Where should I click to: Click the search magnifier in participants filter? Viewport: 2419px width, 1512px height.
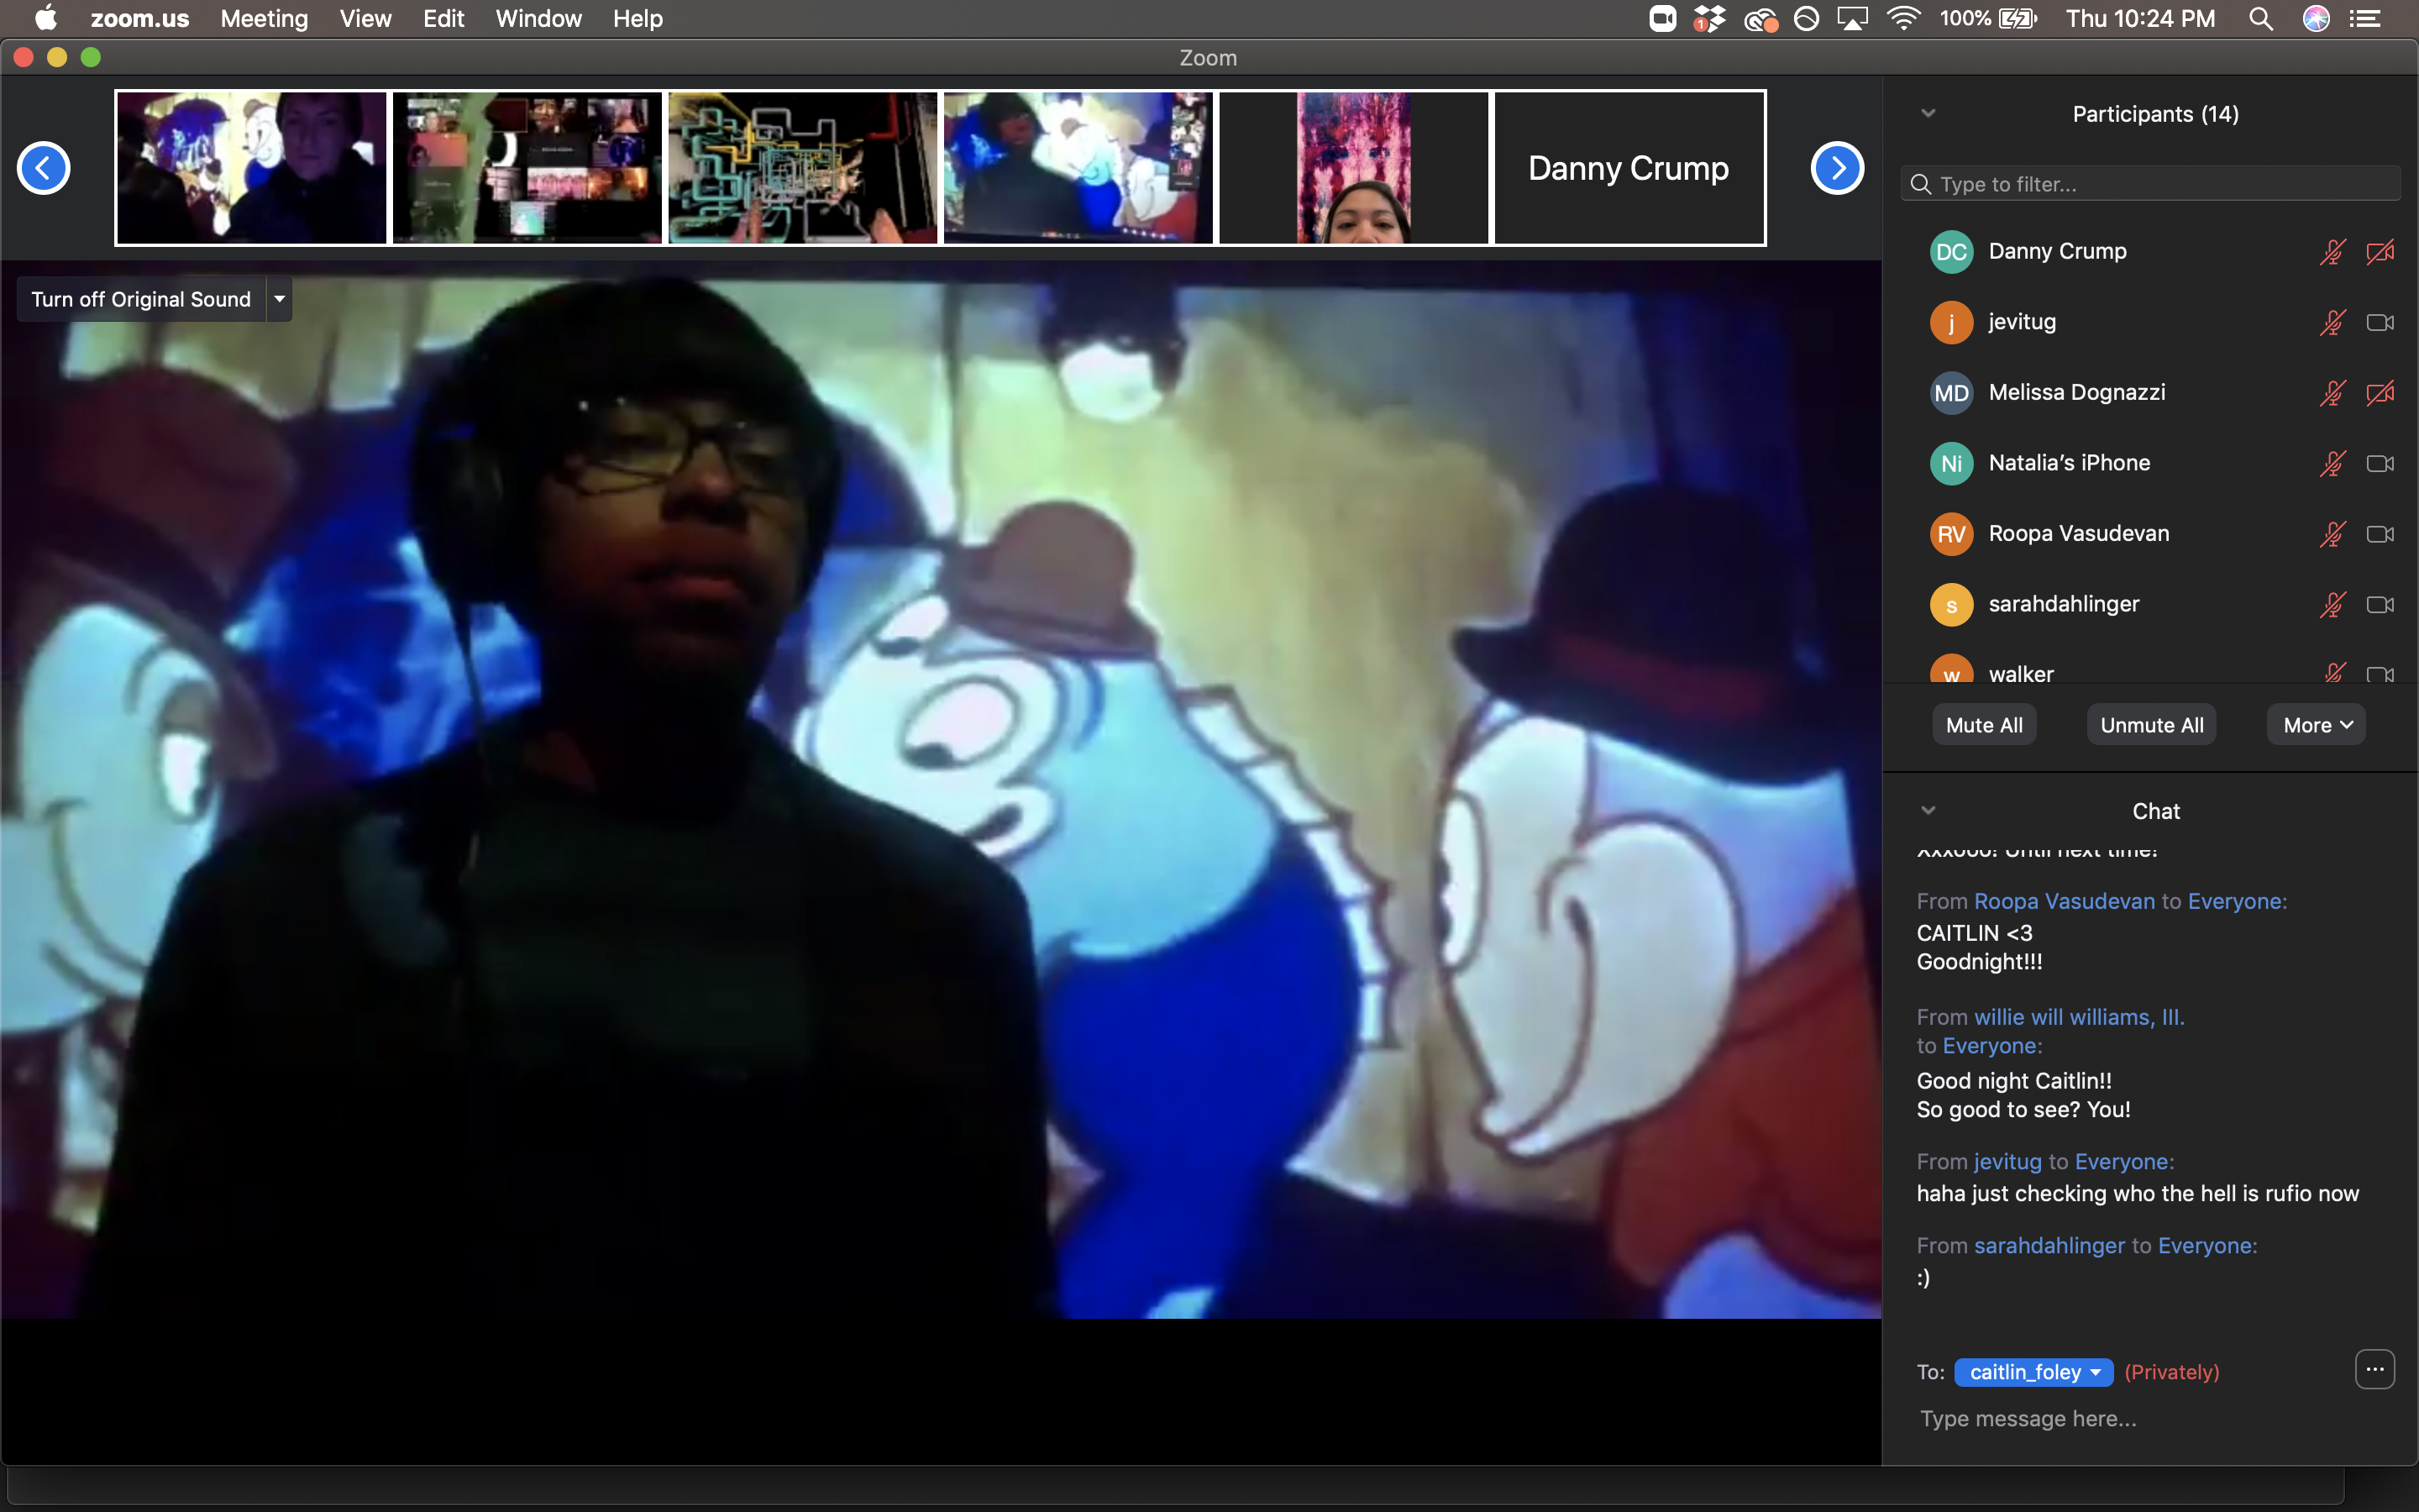point(1920,184)
